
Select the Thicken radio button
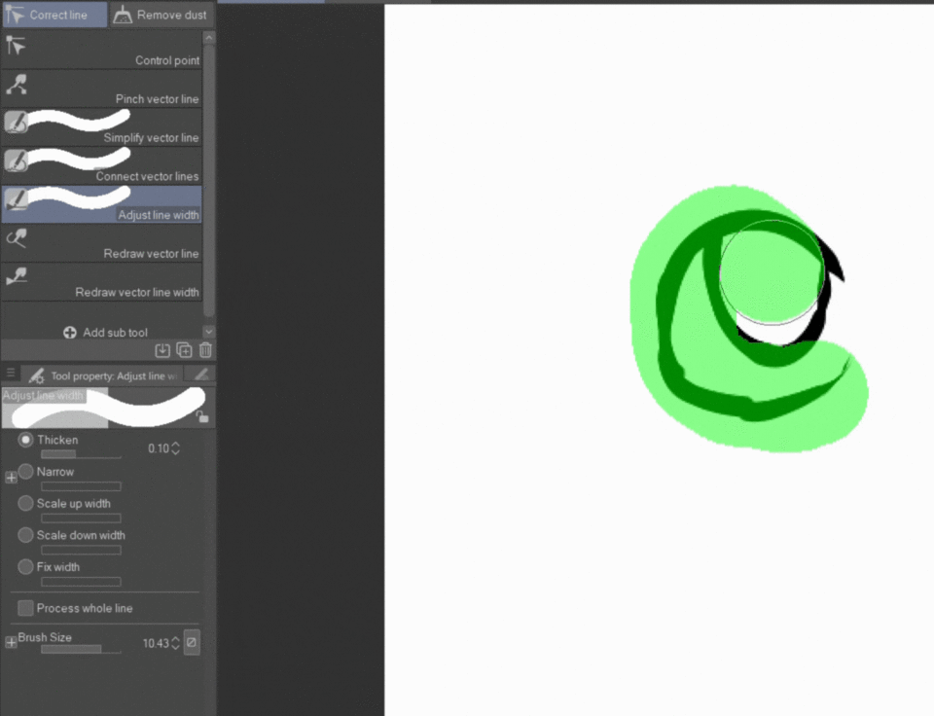click(25, 440)
